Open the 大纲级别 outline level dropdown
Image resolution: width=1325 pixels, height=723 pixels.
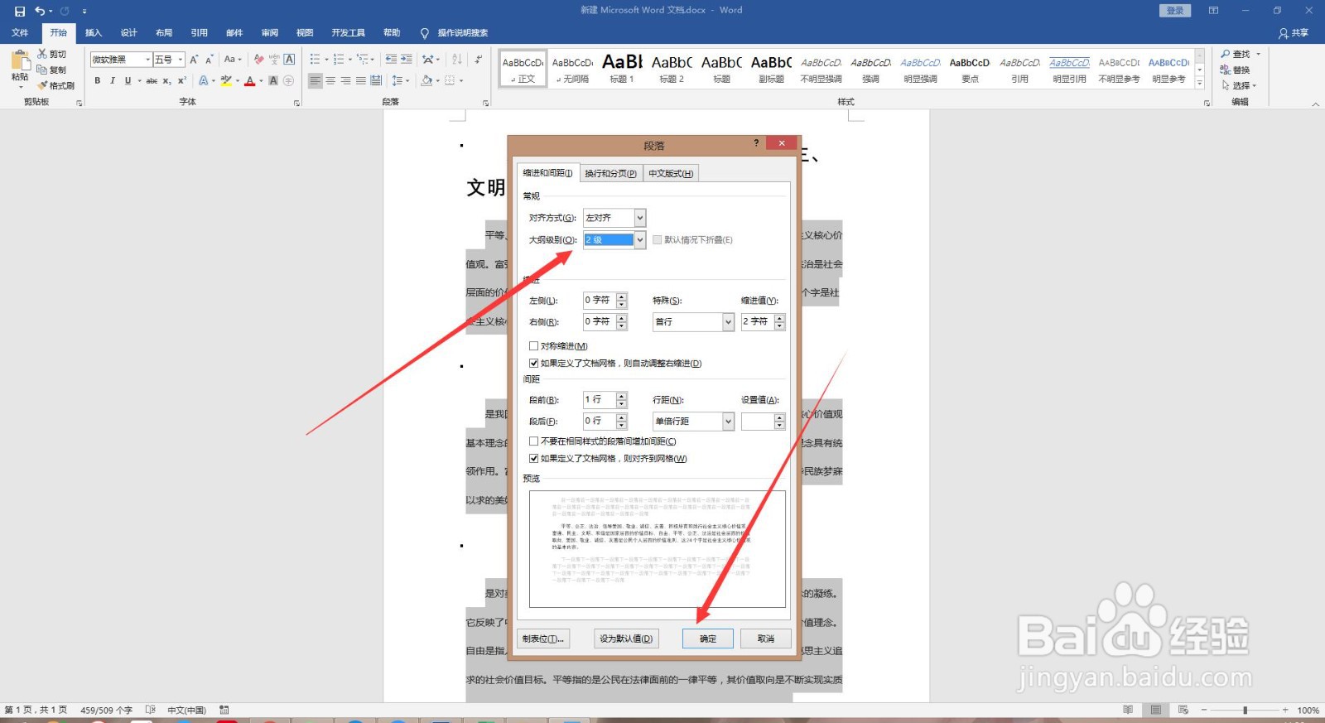click(639, 240)
